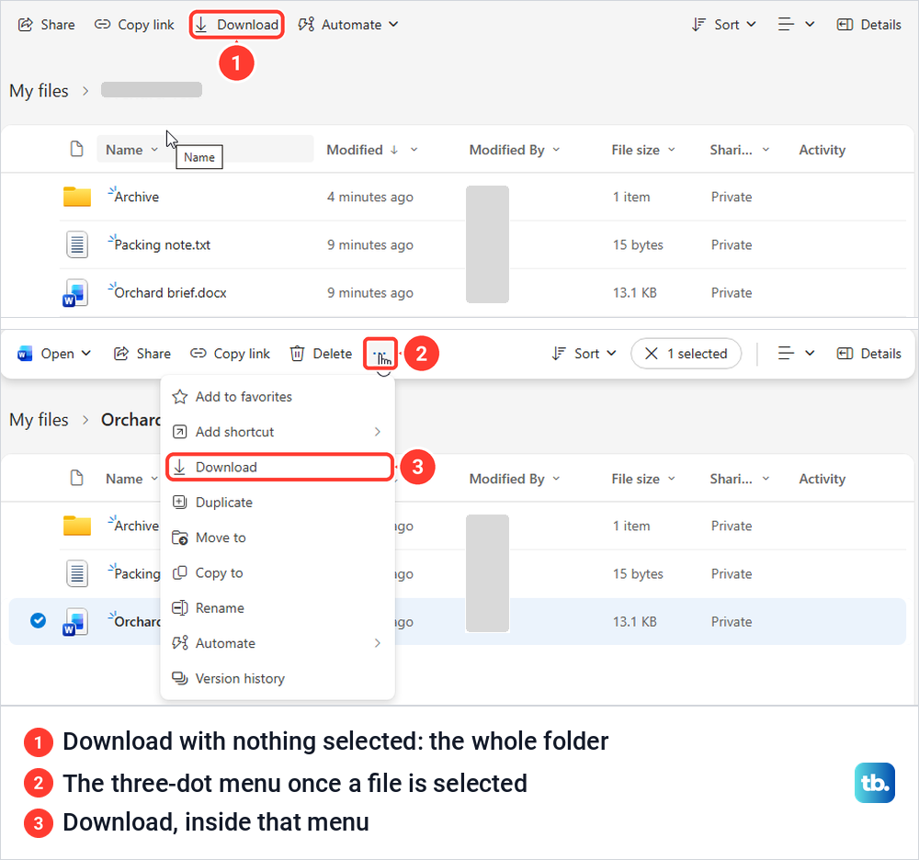Click the Packing note.txt file icon in the upper list
Screen dimensions: 919x860
pos(77,245)
